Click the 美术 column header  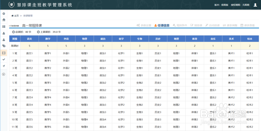231,39
